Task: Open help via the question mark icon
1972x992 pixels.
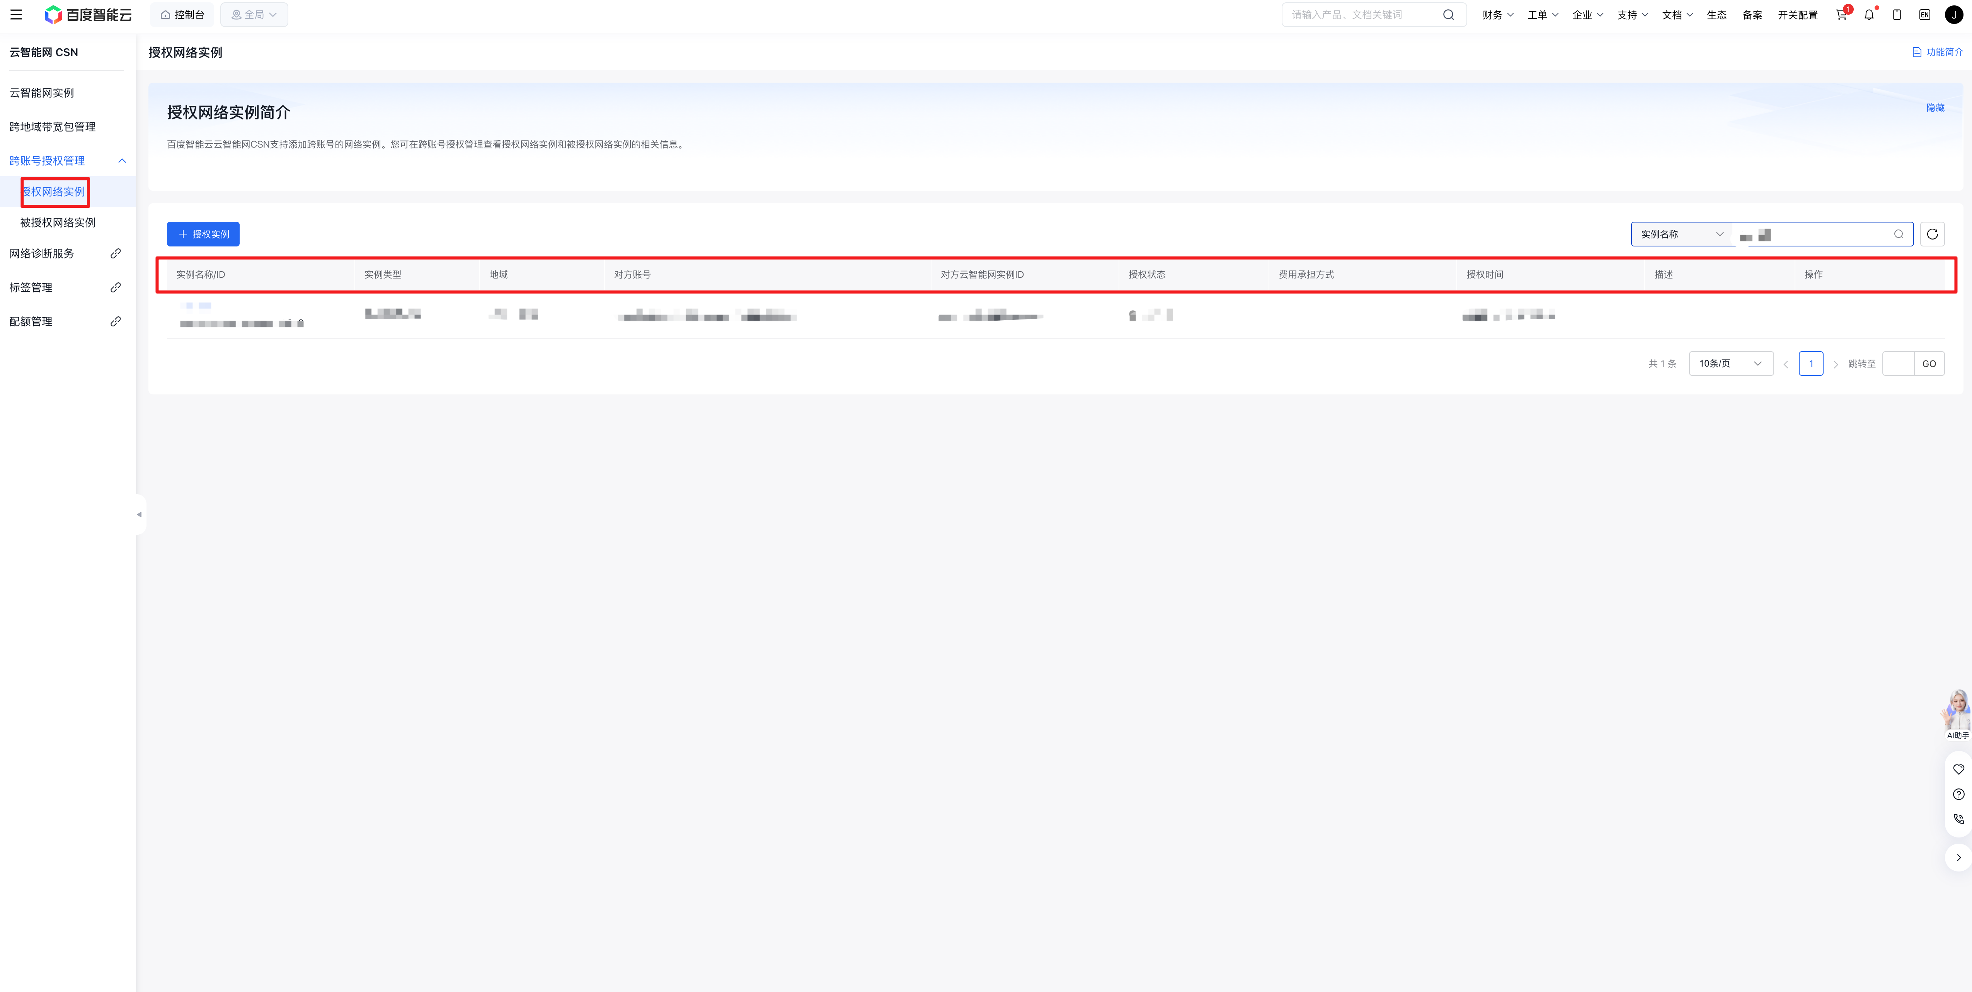Action: [1958, 794]
